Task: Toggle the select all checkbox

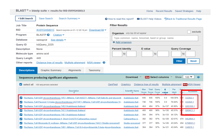Action: click(21, 84)
